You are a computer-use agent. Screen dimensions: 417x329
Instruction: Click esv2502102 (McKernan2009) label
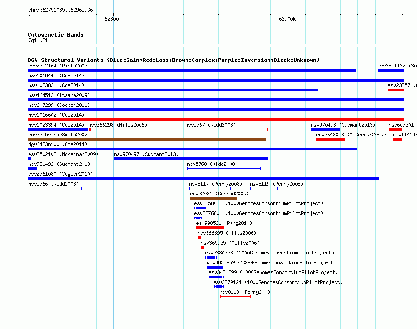(63, 154)
